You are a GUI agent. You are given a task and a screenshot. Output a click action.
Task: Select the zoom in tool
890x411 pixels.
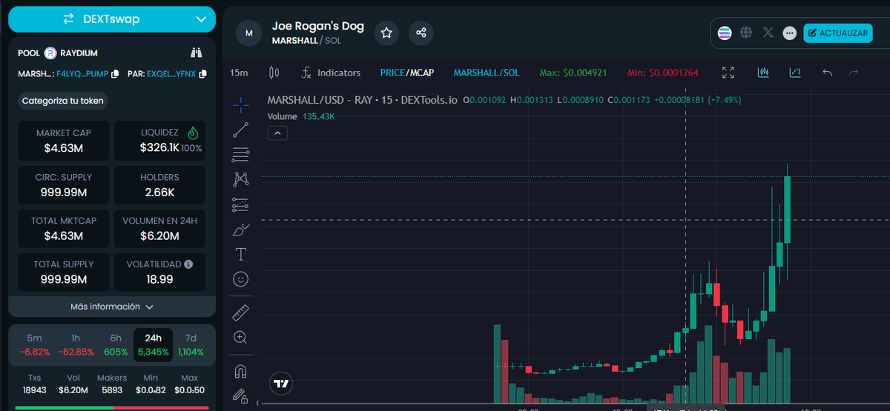click(240, 338)
